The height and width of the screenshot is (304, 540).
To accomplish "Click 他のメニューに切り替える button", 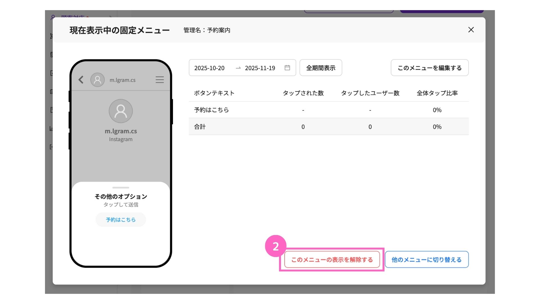I will coord(426,260).
